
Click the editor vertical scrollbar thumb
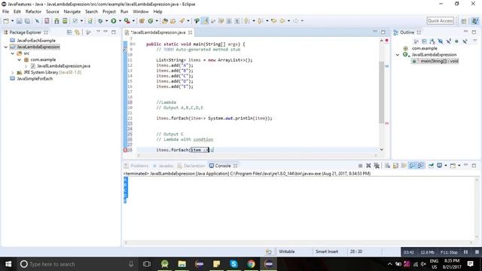click(382, 92)
